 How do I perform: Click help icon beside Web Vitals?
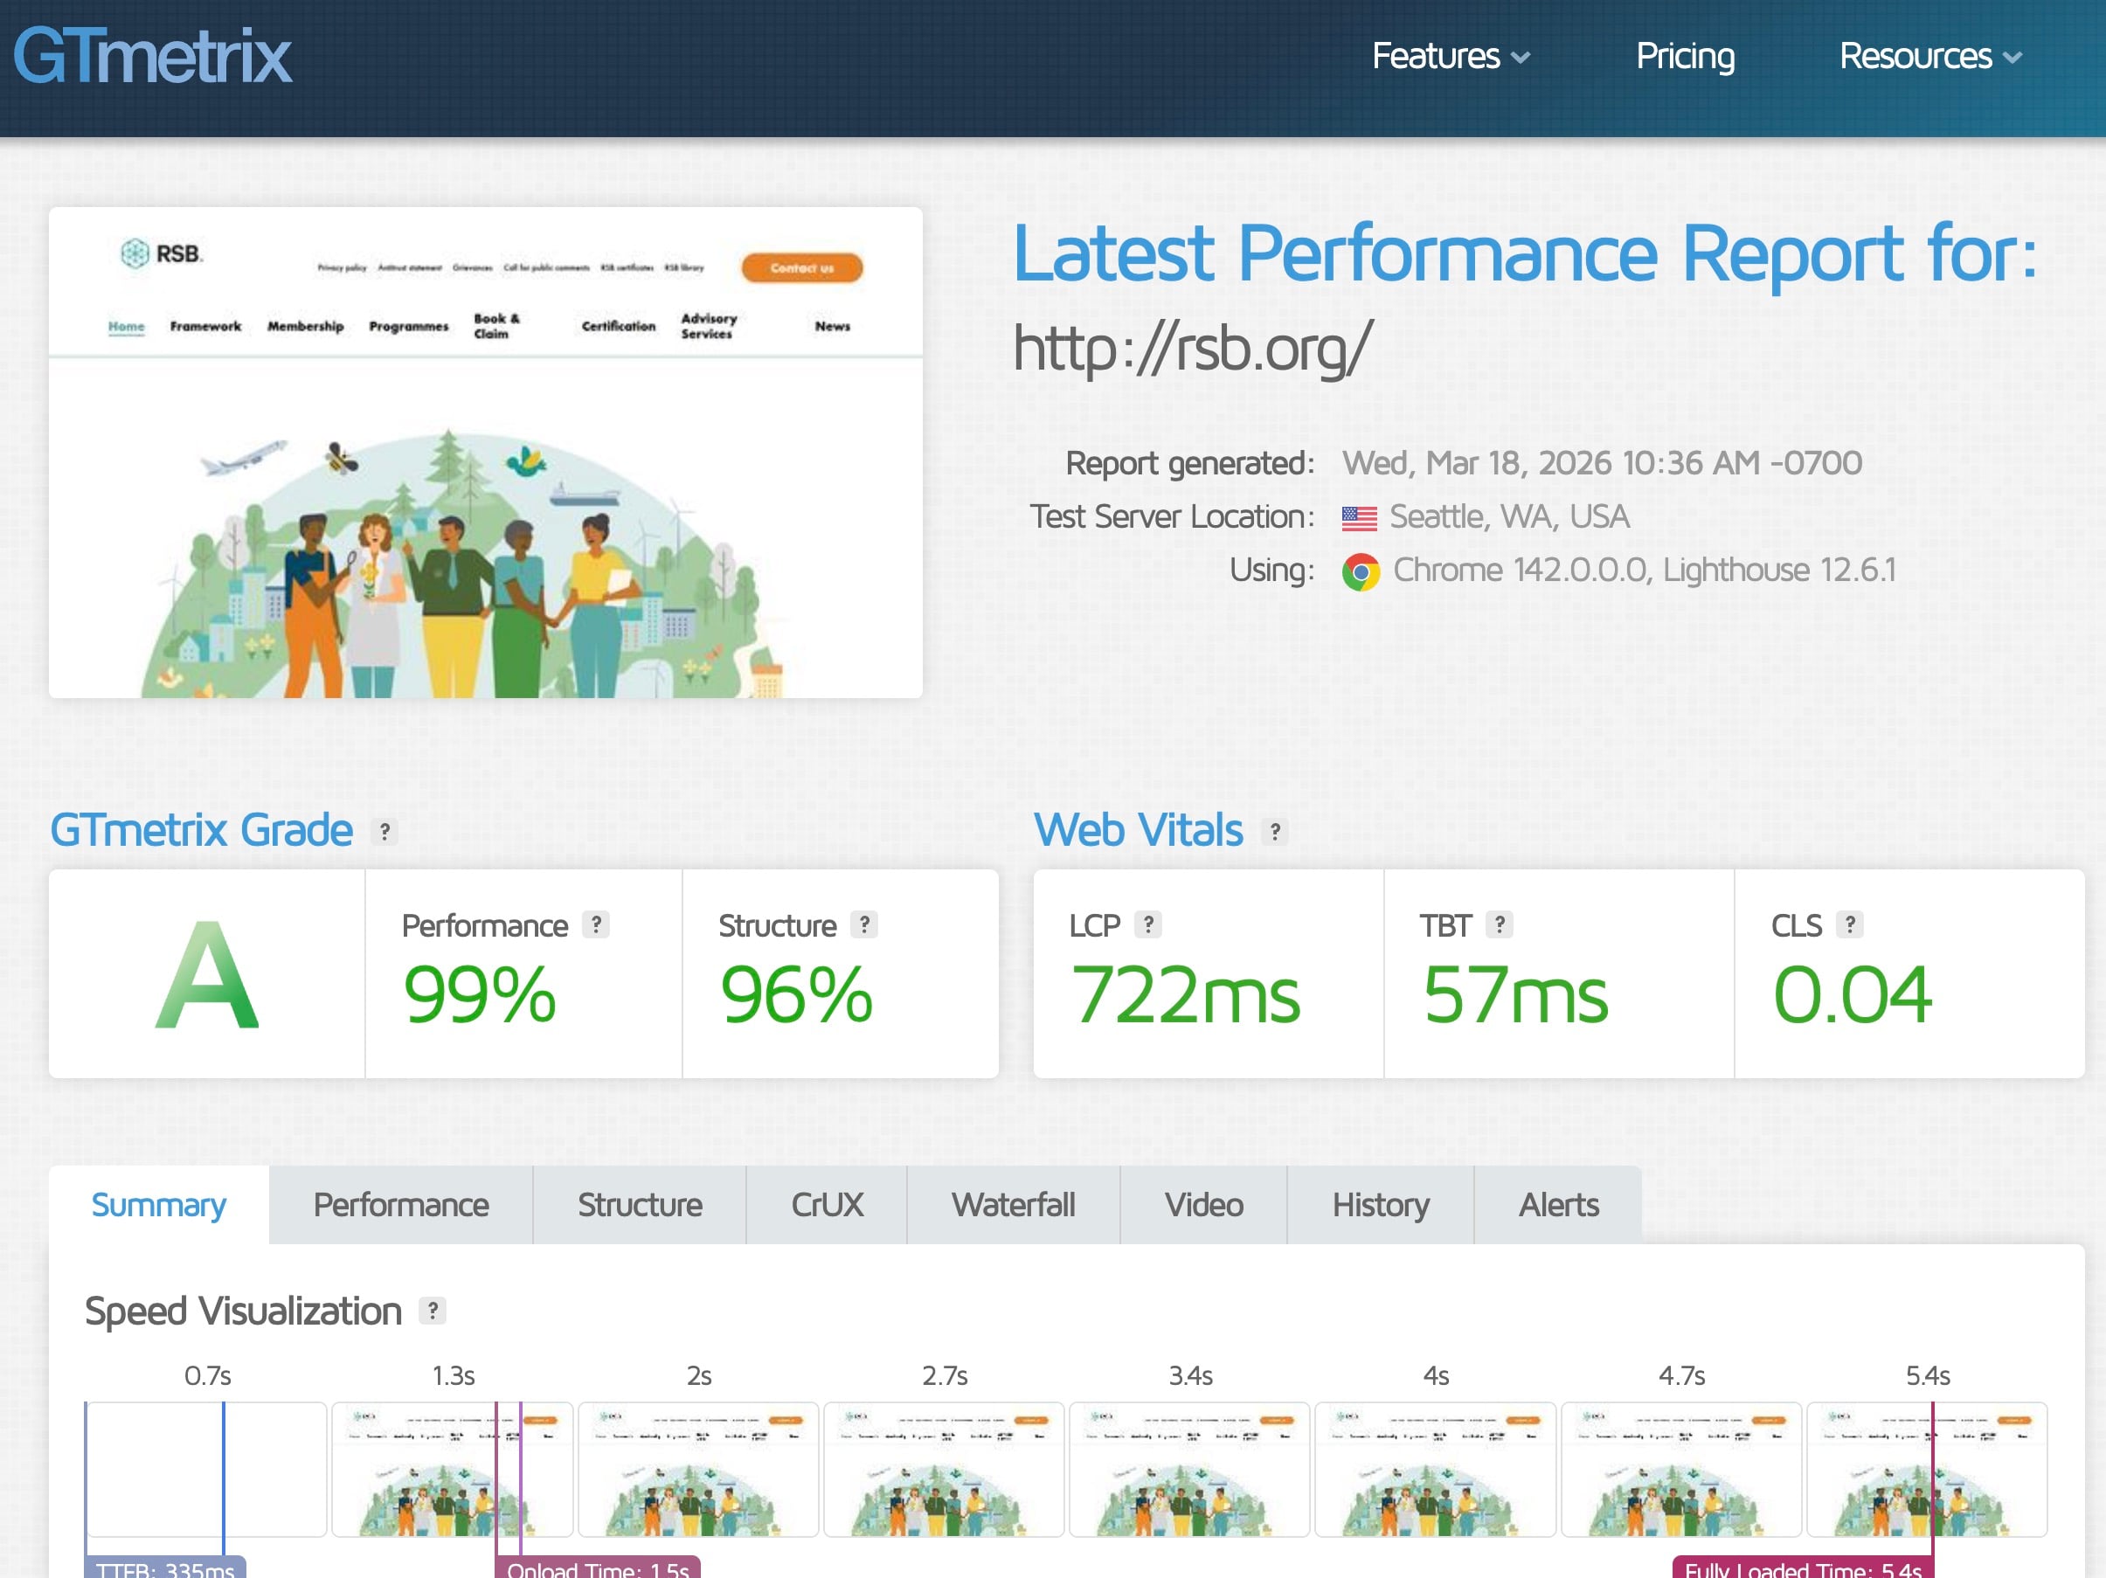[1275, 832]
